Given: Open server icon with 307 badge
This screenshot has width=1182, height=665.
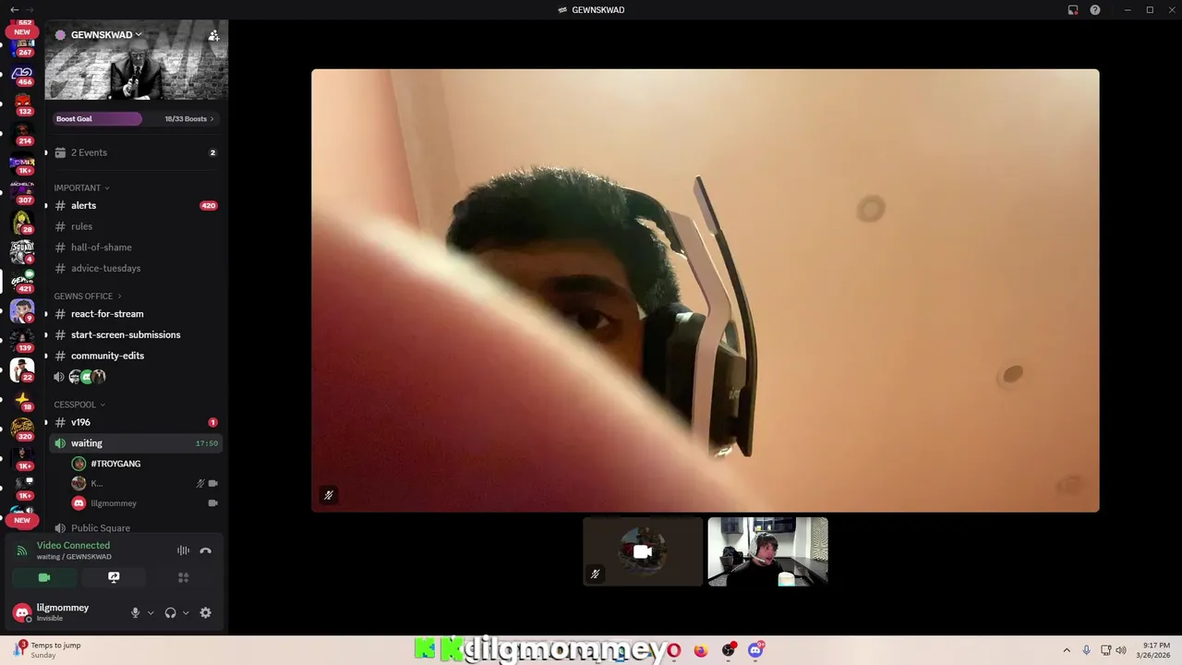Looking at the screenshot, I should point(22,193).
